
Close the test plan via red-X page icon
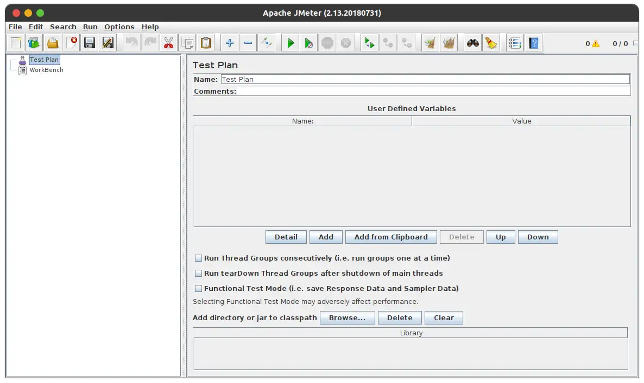72,43
